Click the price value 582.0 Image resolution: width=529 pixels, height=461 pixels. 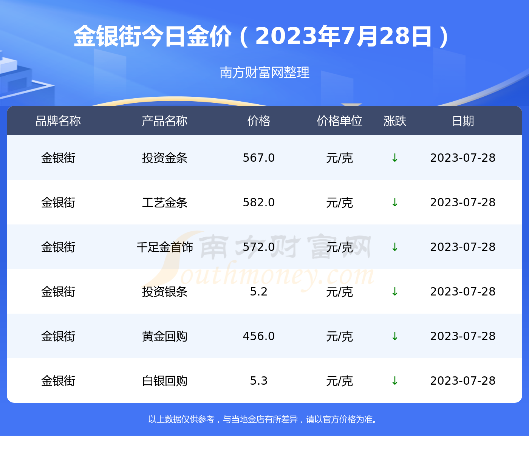259,203
